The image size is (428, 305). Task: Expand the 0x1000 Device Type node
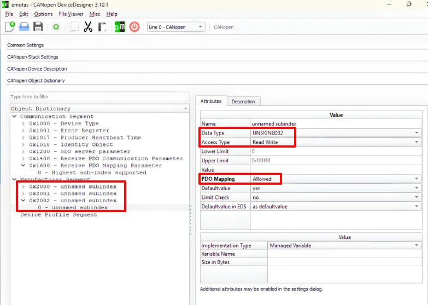[x=23, y=124]
